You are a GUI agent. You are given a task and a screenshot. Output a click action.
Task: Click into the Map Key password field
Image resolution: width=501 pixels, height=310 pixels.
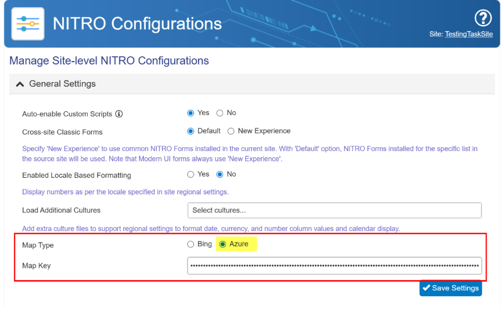point(334,266)
